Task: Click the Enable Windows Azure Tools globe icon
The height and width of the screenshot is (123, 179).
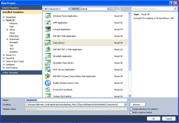Action: coord(48,83)
